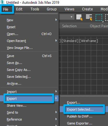
Task: Open the File menu
Action: [x=6, y=9]
